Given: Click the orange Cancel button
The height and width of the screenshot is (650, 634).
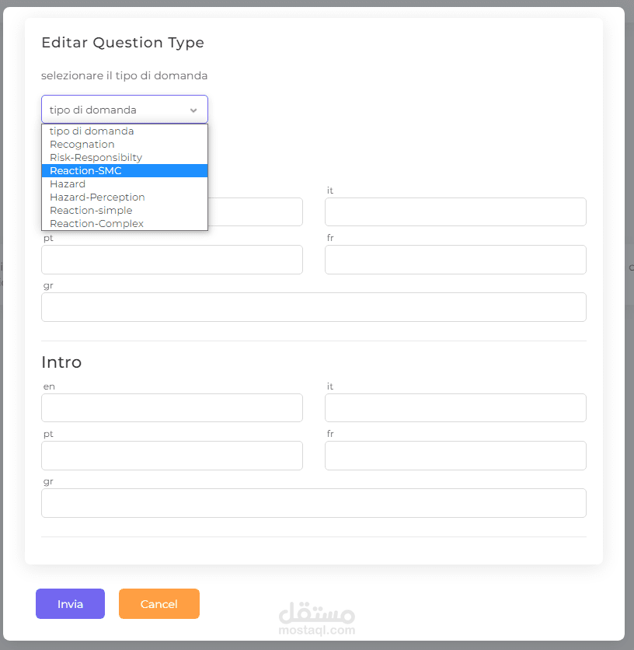Looking at the screenshot, I should [x=159, y=604].
